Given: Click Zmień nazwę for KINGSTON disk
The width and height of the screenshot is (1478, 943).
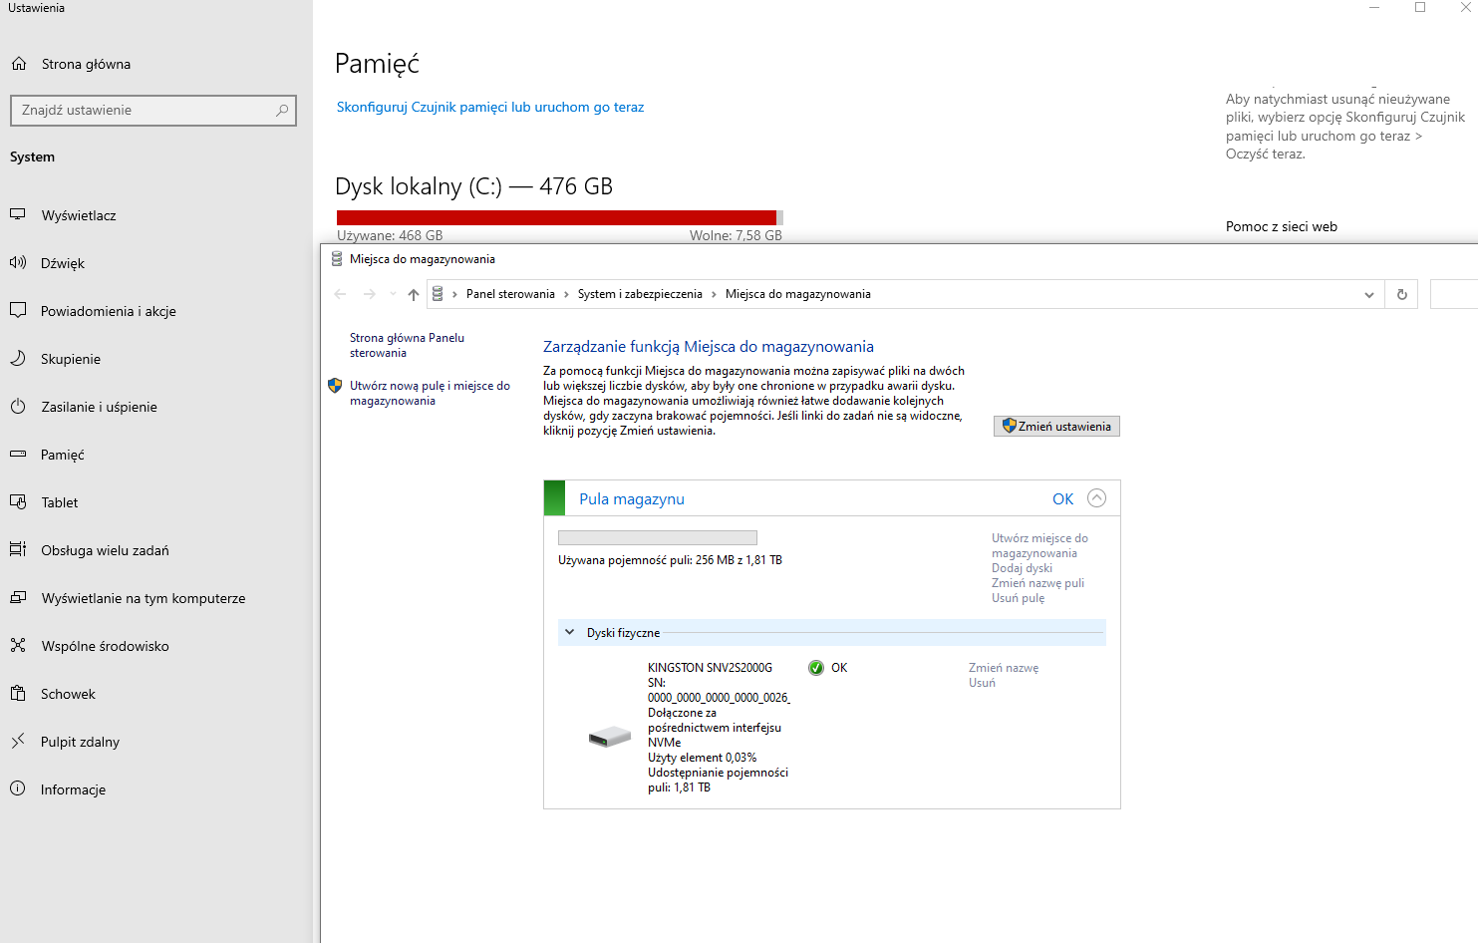Looking at the screenshot, I should point(1004,668).
